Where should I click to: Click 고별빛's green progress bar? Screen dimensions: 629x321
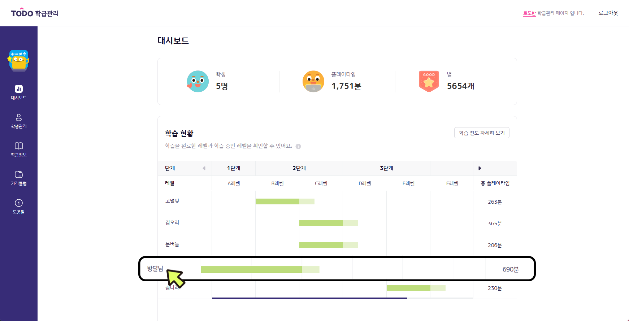pyautogui.click(x=277, y=201)
